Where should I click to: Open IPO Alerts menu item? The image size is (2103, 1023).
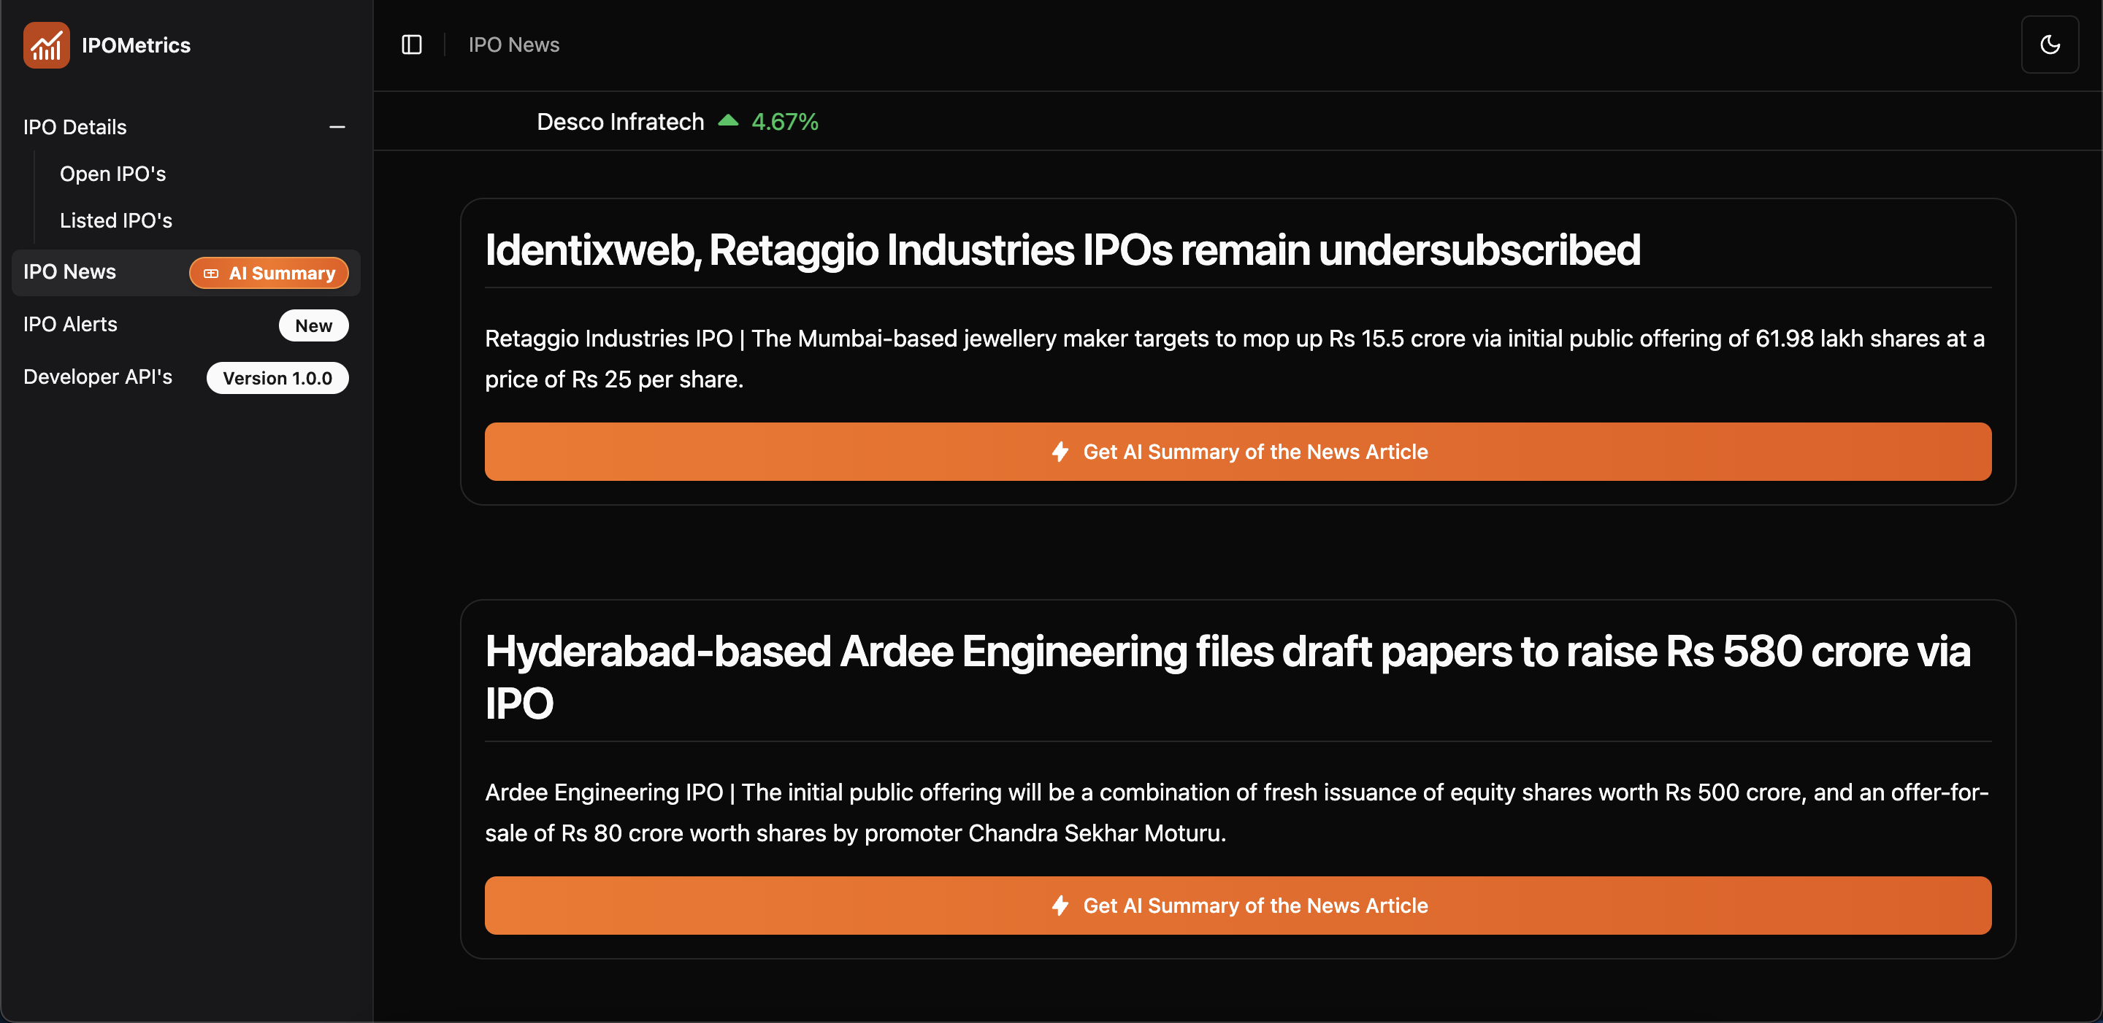pos(70,325)
